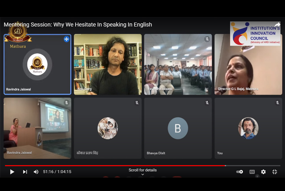
Task: Select the Anu Garg video tile
Action: (x=108, y=64)
